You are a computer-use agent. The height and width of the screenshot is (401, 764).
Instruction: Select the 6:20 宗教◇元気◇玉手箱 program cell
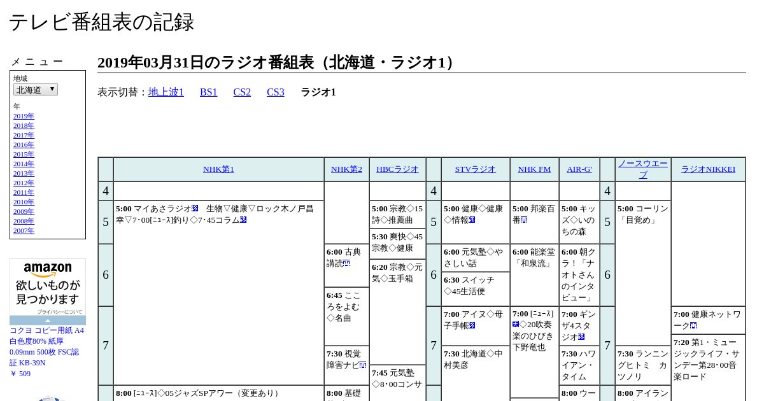coord(397,312)
